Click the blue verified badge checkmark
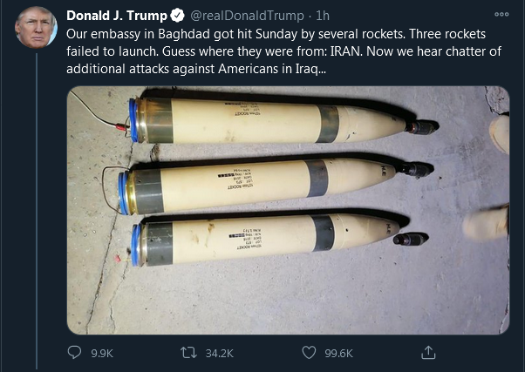This screenshot has width=525, height=372. (x=177, y=16)
